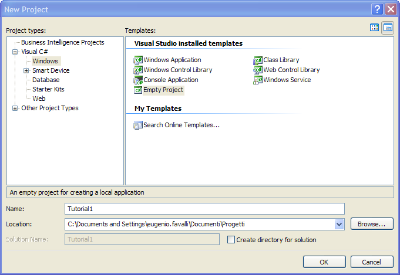Image resolution: width=400 pixels, height=275 pixels.
Task: Switch templates to large icons view
Action: [375, 28]
